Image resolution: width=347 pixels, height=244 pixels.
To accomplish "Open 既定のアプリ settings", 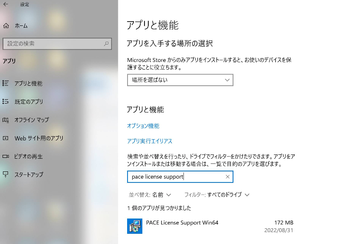I will [29, 102].
